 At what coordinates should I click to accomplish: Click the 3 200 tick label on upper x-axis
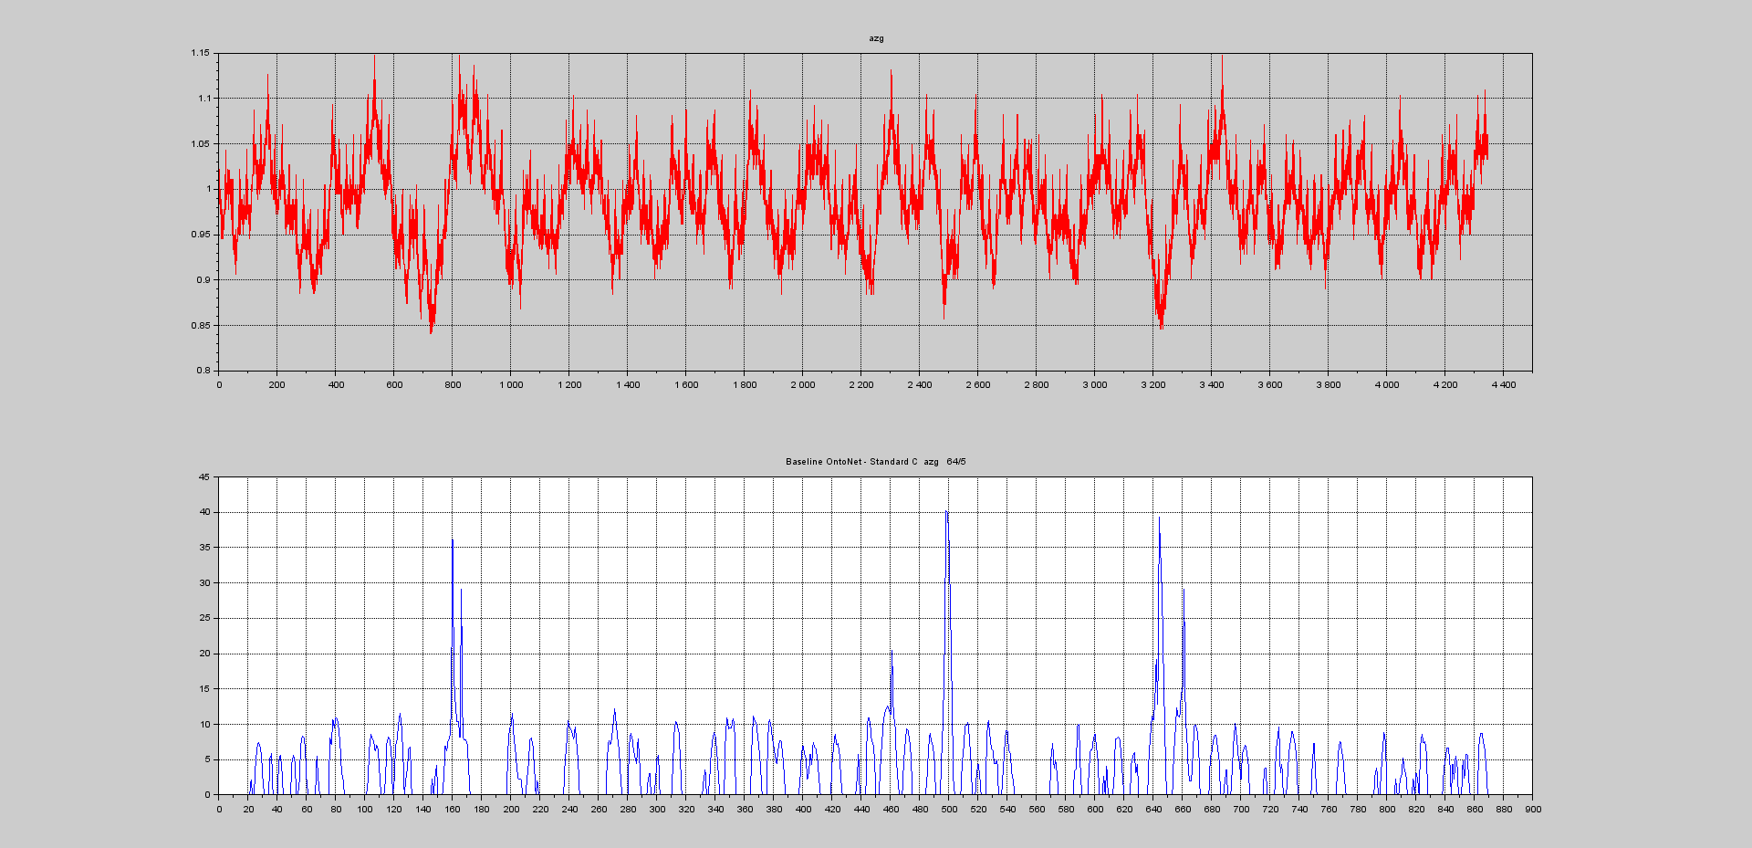click(x=1153, y=385)
